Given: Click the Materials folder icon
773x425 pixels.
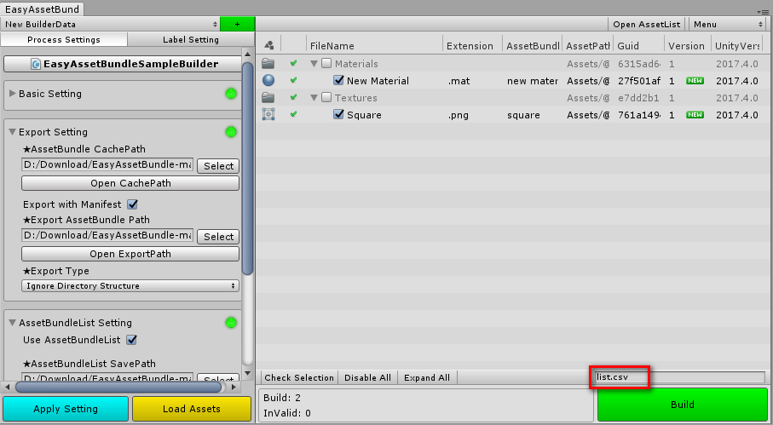Looking at the screenshot, I should pos(268,64).
